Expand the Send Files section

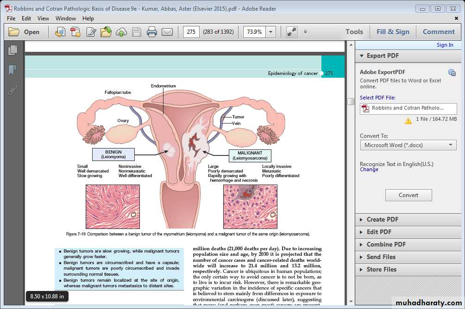(381, 257)
